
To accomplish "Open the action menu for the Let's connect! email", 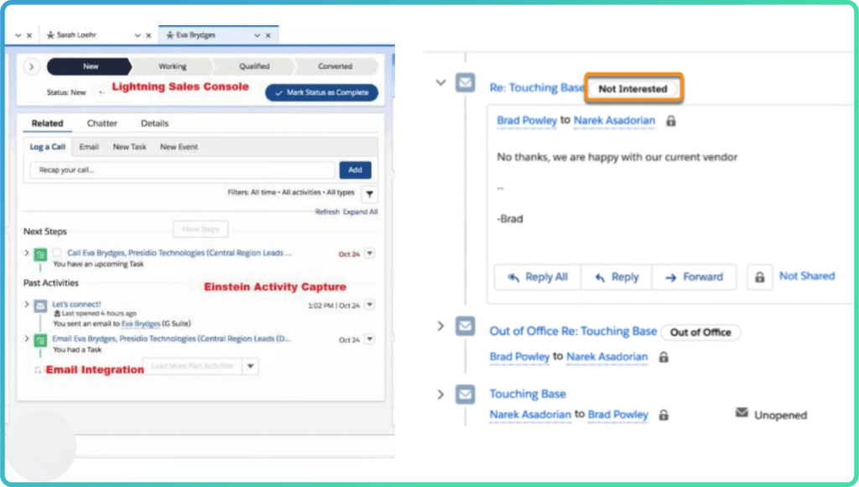I will point(370,305).
